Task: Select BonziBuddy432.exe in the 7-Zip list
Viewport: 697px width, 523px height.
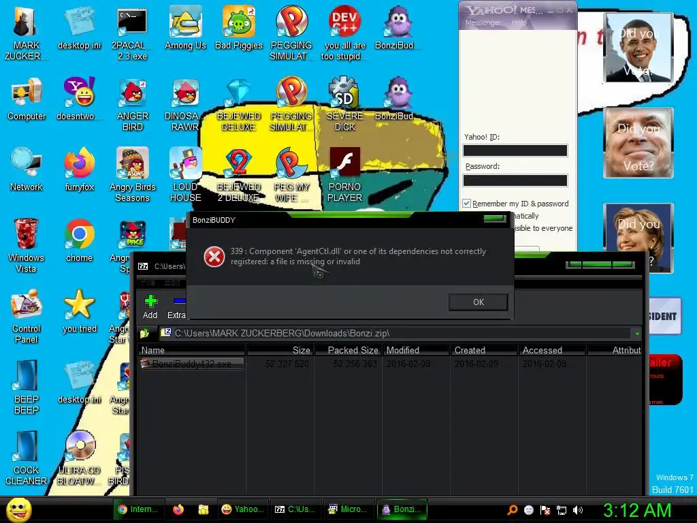Action: pyautogui.click(x=191, y=364)
